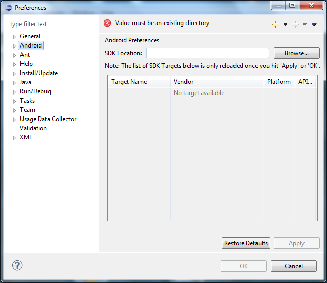Click the back navigation arrow icon
The height and width of the screenshot is (283, 327).
[276, 25]
